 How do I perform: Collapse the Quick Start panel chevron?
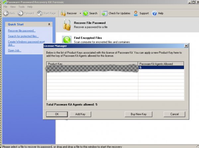click(x=49, y=24)
